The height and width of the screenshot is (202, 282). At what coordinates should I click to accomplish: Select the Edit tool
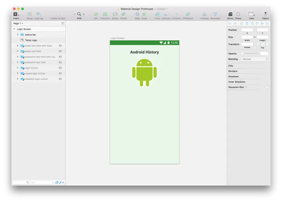[96, 14]
